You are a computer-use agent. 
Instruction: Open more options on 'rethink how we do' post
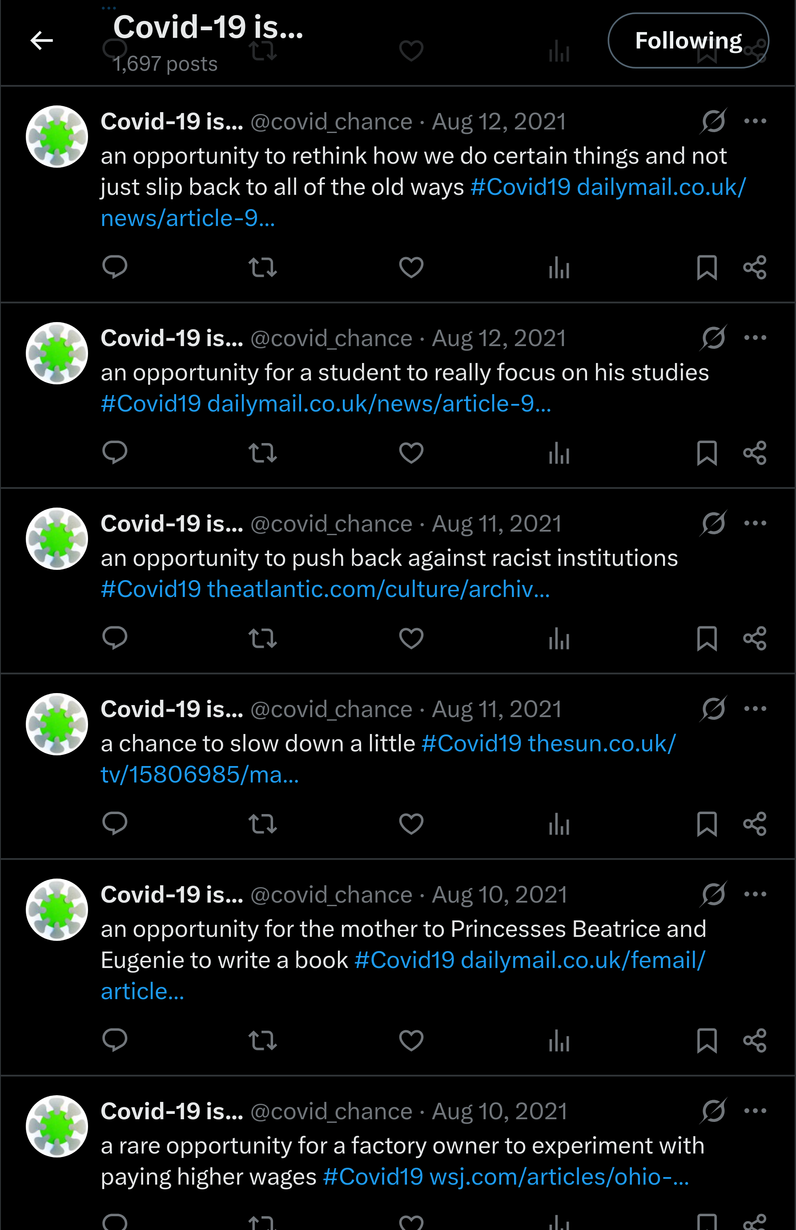coord(755,121)
